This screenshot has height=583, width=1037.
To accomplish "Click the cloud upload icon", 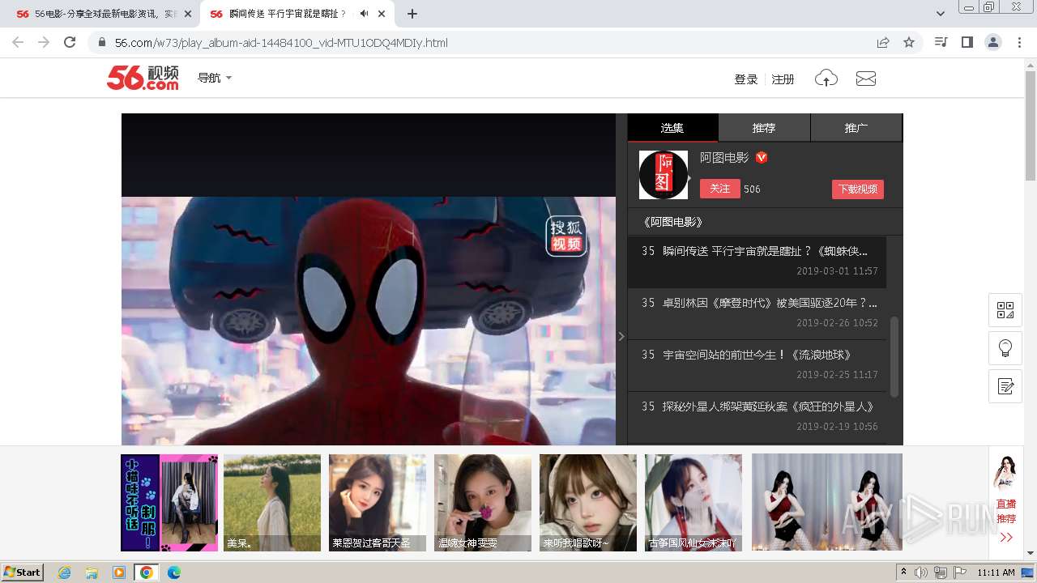I will point(826,79).
